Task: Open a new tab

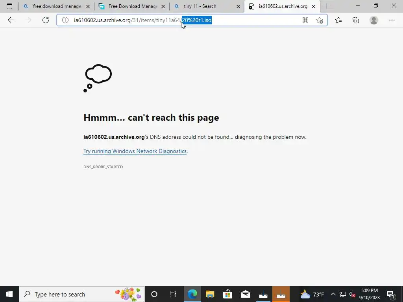Action: pyautogui.click(x=327, y=6)
